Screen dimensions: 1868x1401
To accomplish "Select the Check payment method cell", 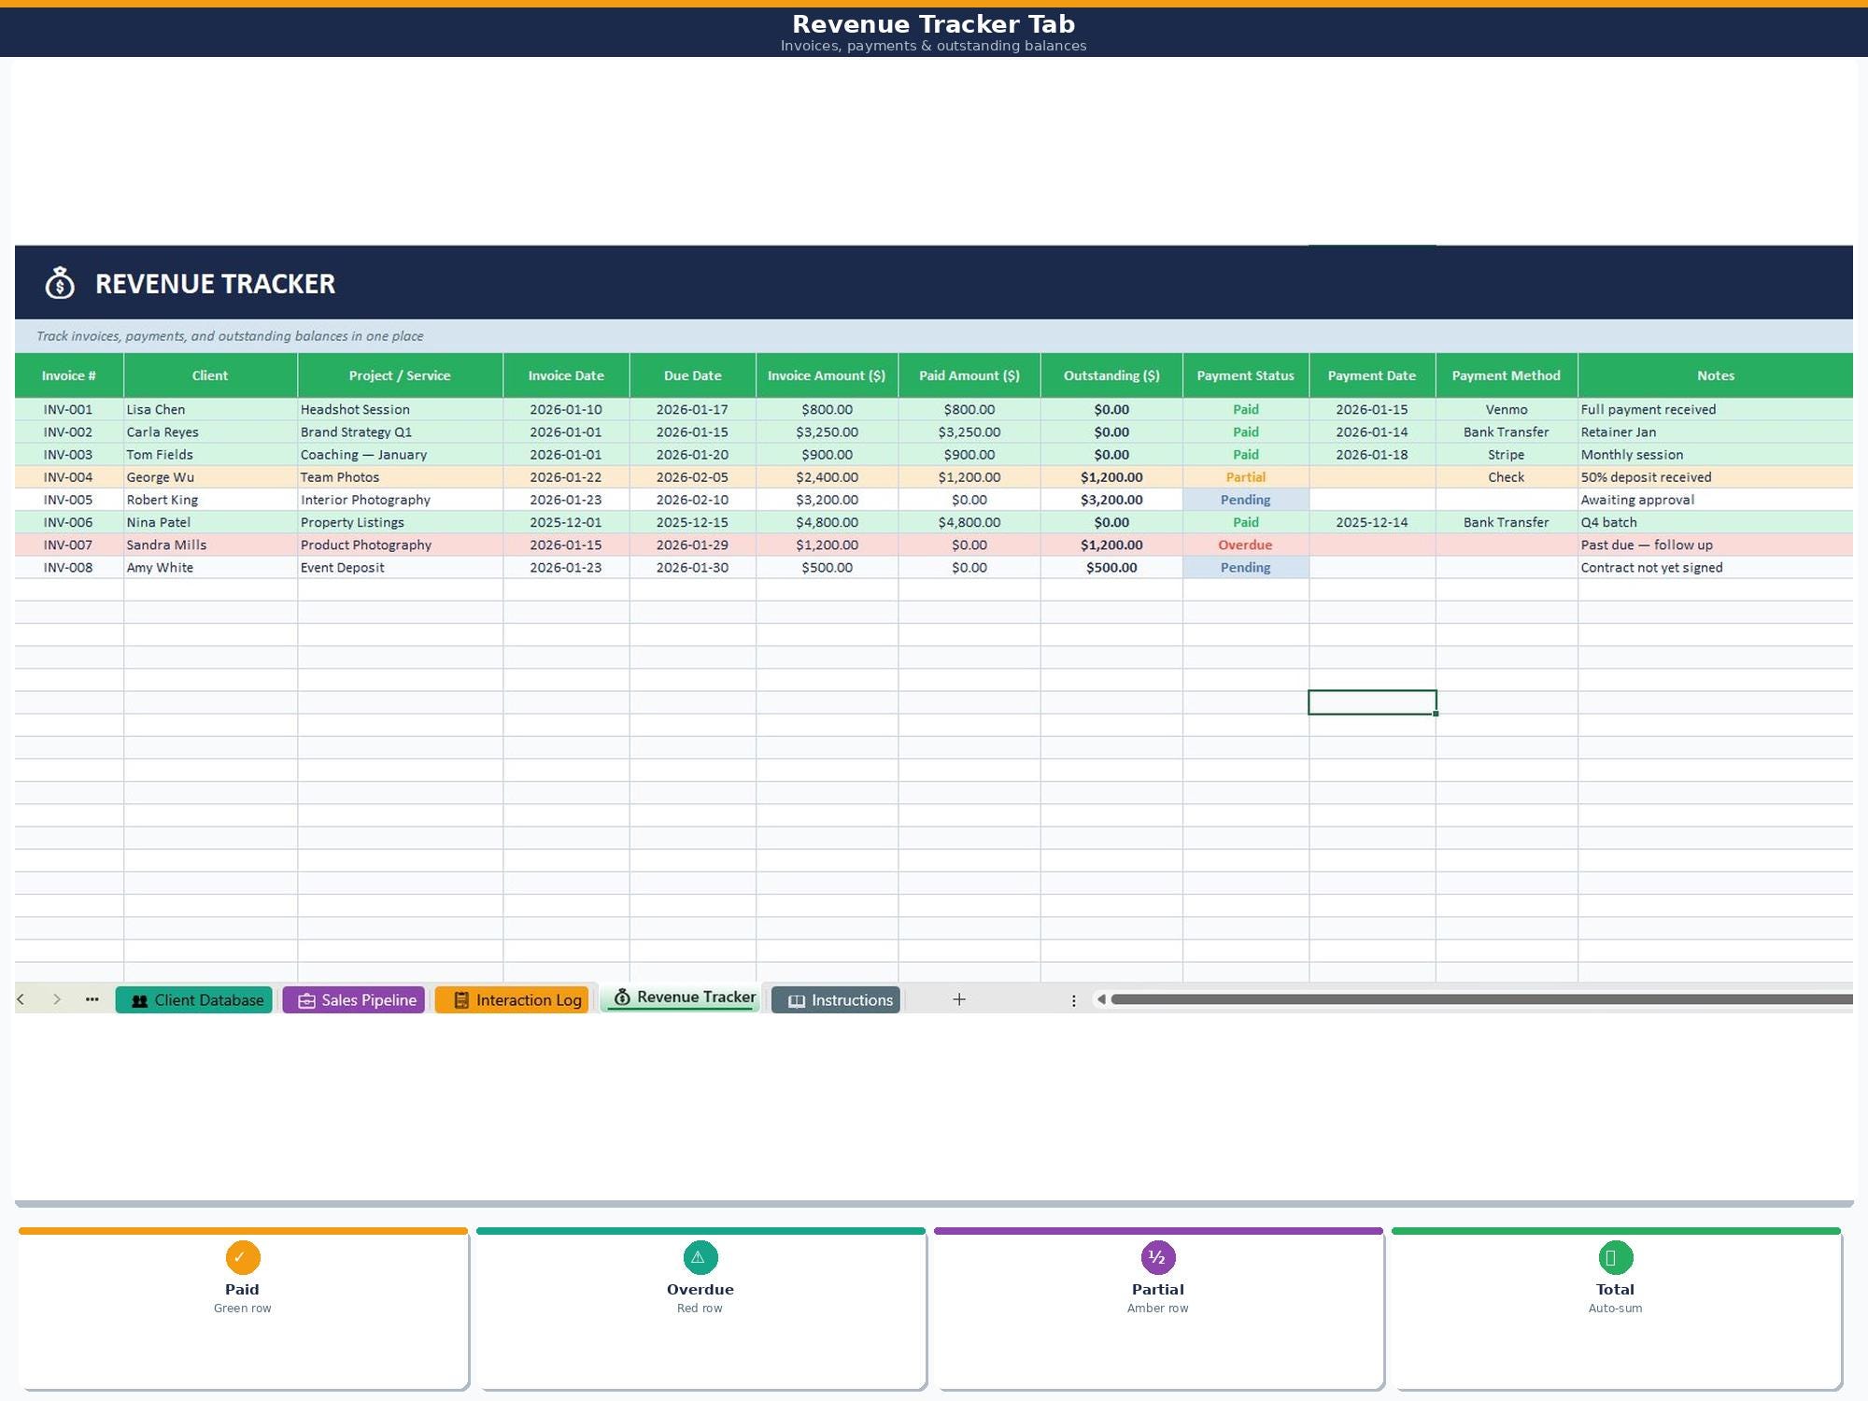I will coord(1507,477).
